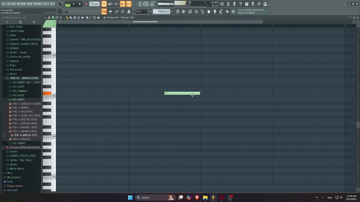Open the OPTIONS menu
The height and width of the screenshot is (202, 360).
tap(37, 4)
